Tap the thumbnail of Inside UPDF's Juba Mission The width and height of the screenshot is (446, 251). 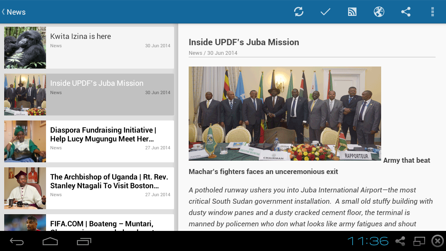25,95
